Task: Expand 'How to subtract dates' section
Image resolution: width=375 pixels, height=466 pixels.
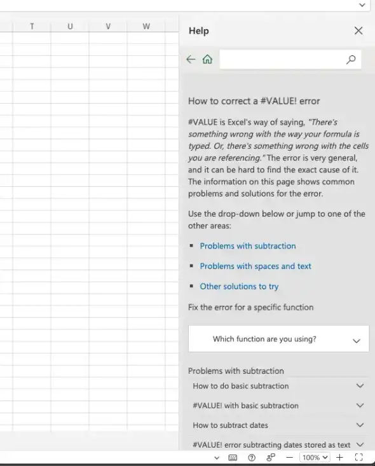Action: 279,425
